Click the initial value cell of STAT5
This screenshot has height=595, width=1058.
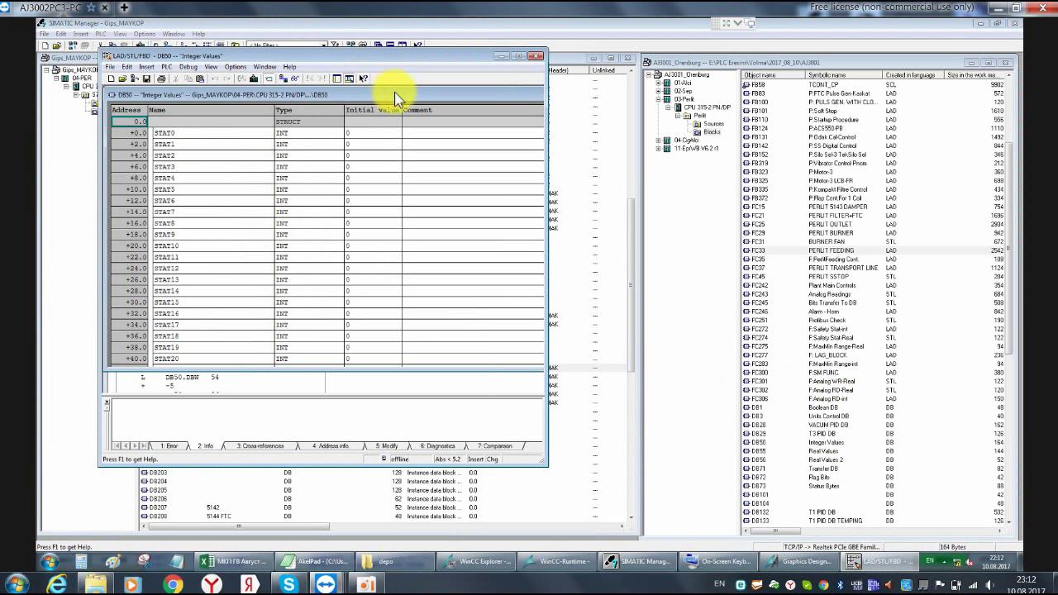click(x=373, y=189)
